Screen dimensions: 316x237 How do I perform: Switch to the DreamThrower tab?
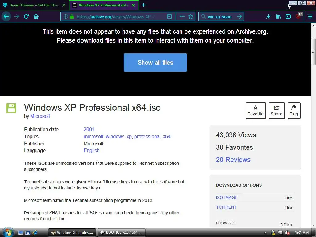click(x=34, y=5)
